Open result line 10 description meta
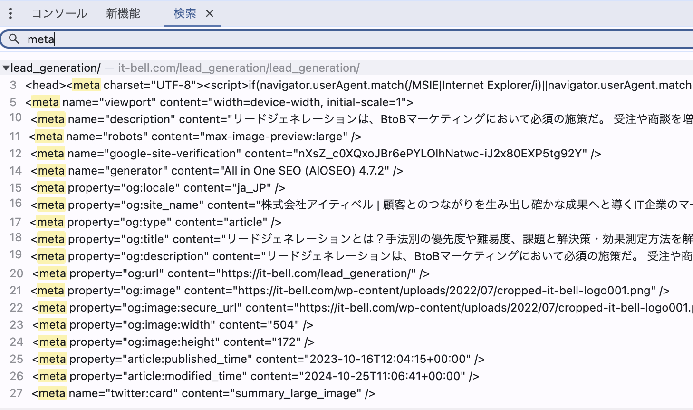This screenshot has height=410, width=693. coord(346,119)
